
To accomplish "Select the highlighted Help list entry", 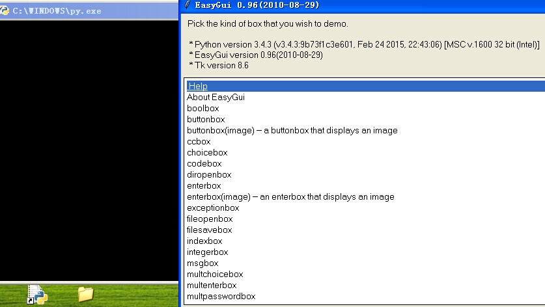I will pyautogui.click(x=197, y=86).
